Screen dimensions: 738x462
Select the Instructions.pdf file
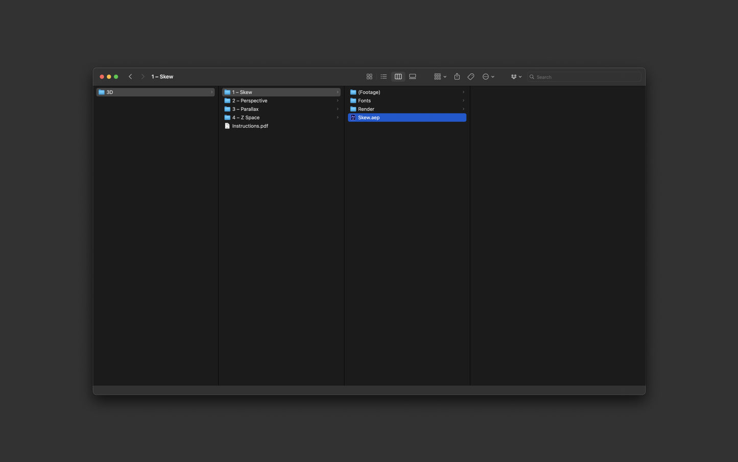pyautogui.click(x=281, y=126)
